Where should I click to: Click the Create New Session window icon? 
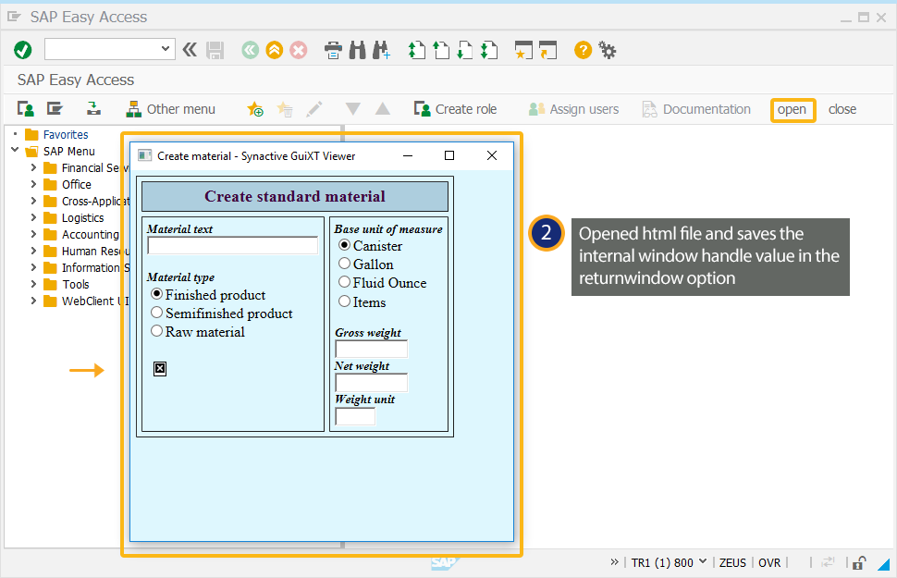523,50
